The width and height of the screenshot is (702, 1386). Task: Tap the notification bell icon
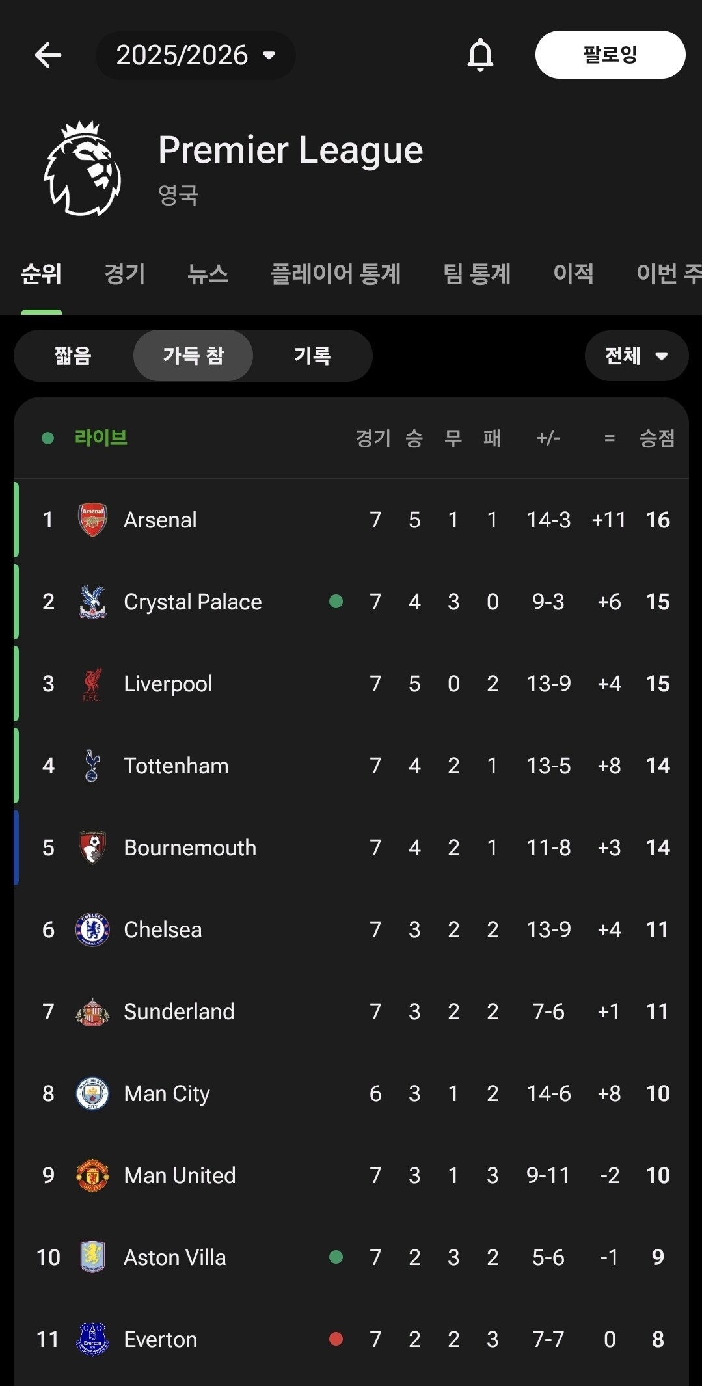click(x=480, y=55)
